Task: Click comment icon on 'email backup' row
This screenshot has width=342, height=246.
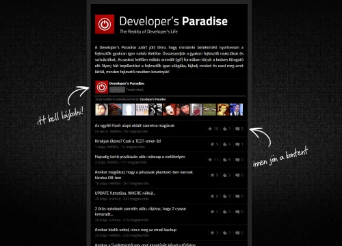Action: point(237,232)
